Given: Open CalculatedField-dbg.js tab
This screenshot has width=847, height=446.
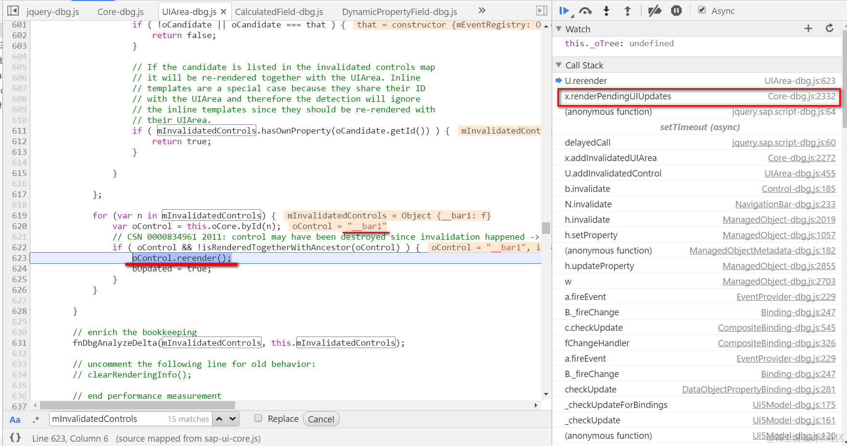Looking at the screenshot, I should click(x=279, y=12).
